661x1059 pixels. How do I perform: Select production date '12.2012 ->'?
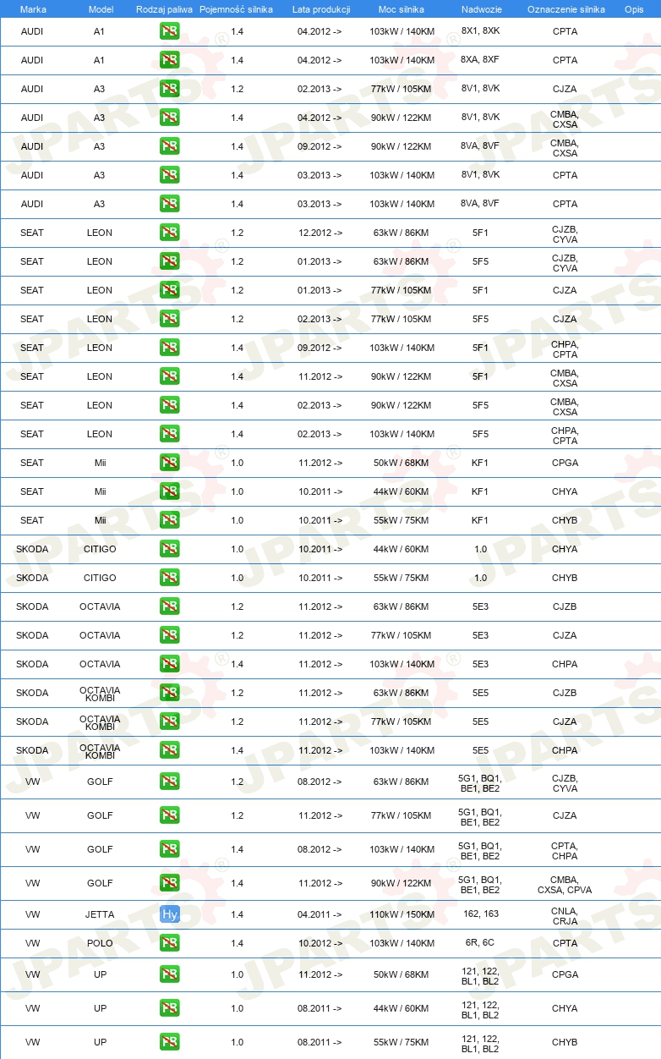point(320,233)
